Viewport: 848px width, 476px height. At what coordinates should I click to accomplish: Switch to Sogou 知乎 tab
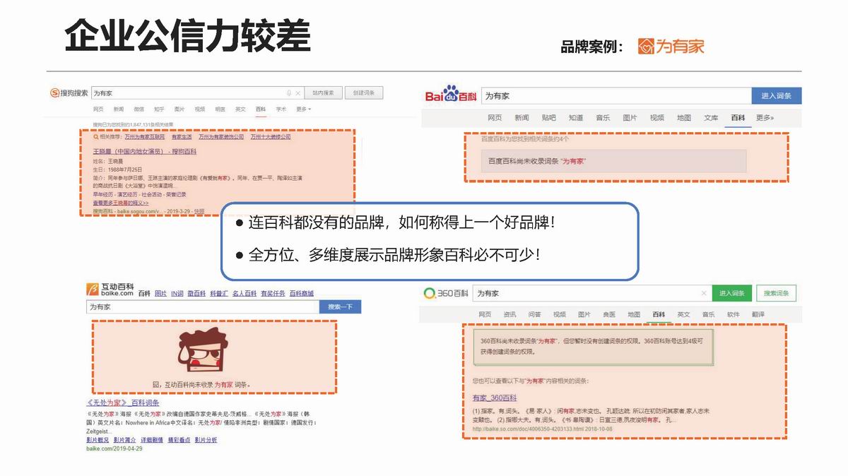[x=159, y=109]
